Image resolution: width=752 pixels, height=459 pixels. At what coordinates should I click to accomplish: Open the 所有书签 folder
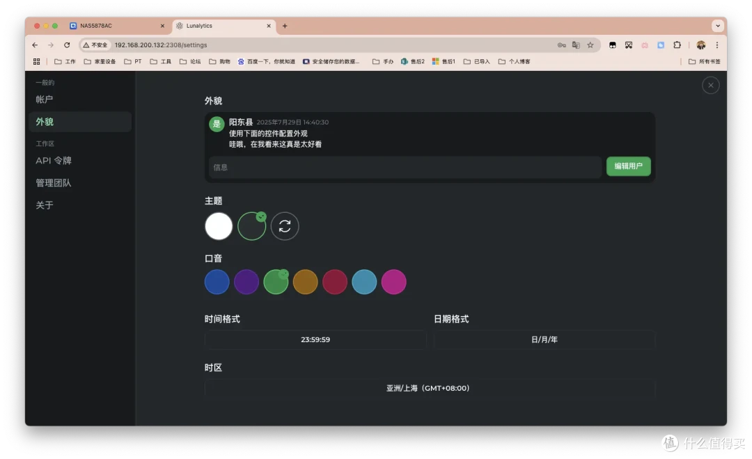tap(705, 61)
